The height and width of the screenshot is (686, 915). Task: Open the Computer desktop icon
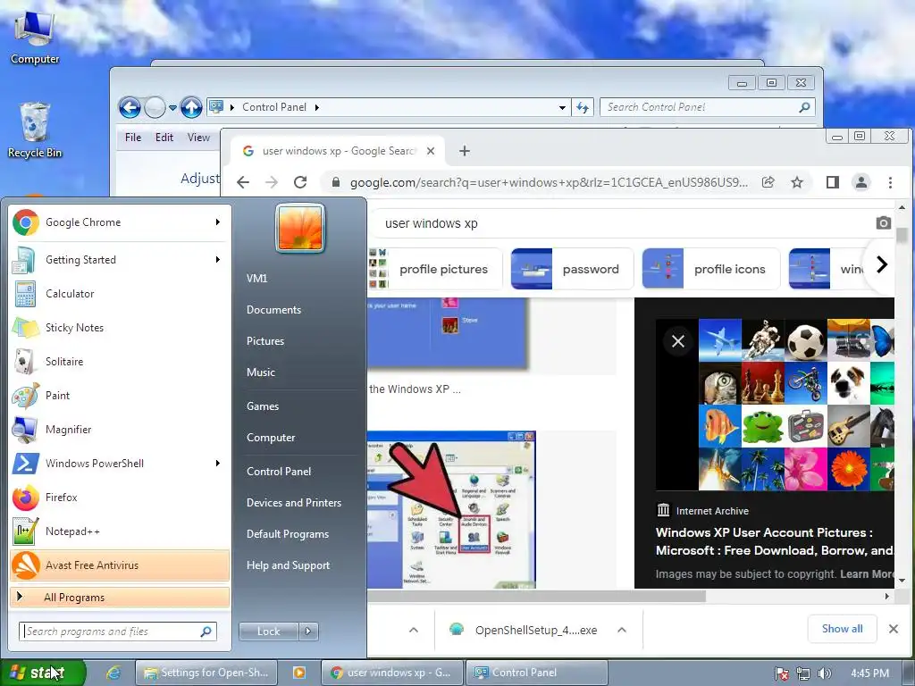coord(35,36)
